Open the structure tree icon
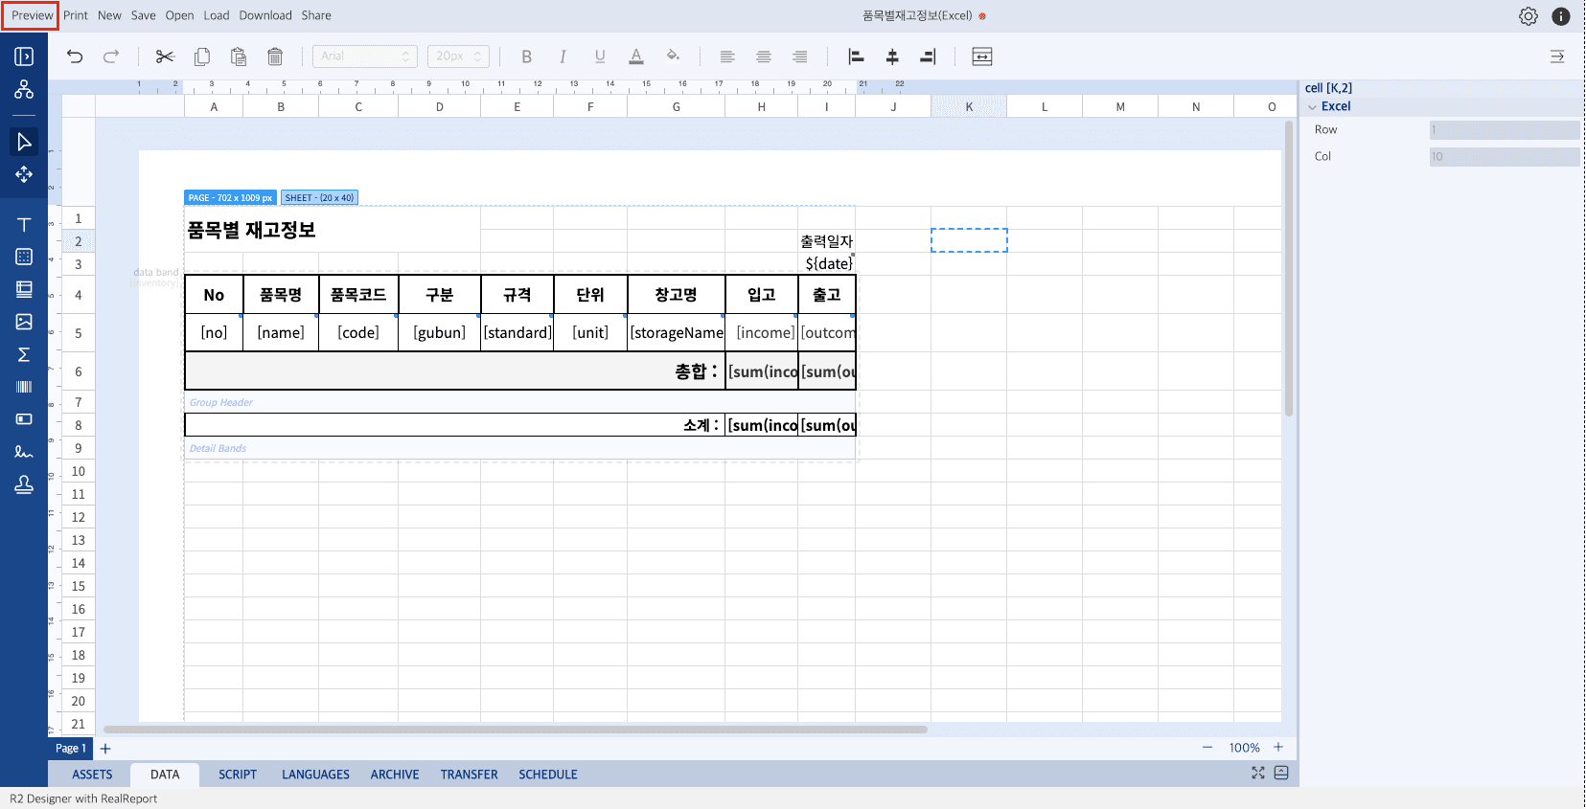 click(x=24, y=89)
